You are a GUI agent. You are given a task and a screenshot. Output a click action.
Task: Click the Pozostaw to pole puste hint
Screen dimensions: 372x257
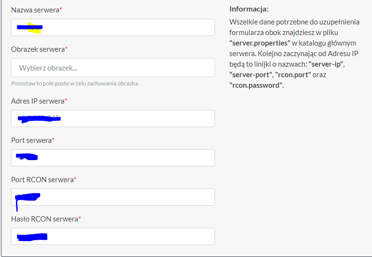[x=75, y=83]
